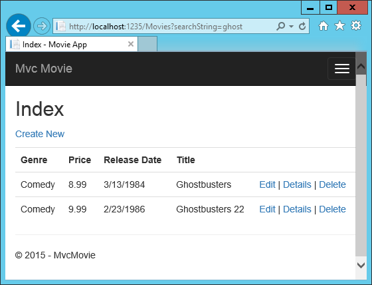
Task: Click the scrollbar up arrow
Action: tap(361, 66)
